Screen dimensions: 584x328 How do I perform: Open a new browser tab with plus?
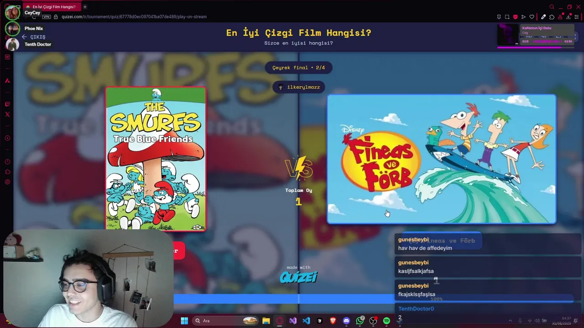[85, 7]
